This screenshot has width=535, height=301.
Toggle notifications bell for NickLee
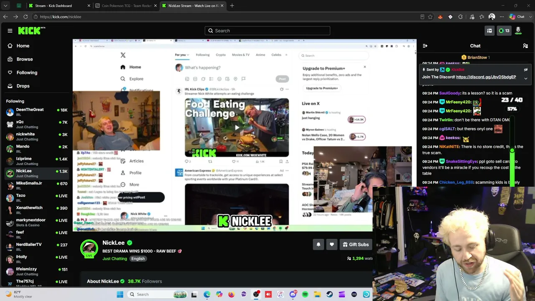(x=318, y=245)
